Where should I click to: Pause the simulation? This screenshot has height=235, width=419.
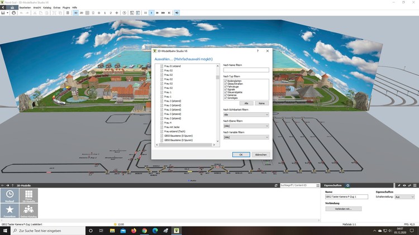click(145, 12)
